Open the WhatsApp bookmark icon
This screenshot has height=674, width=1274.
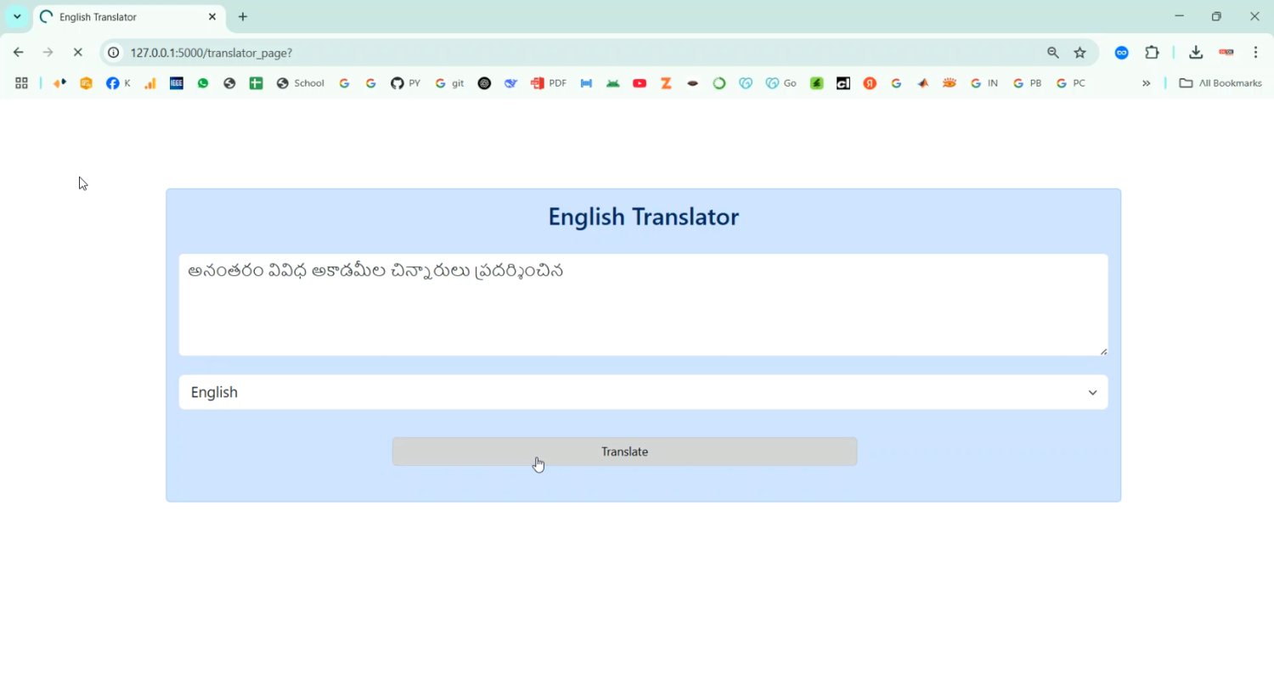pyautogui.click(x=203, y=83)
